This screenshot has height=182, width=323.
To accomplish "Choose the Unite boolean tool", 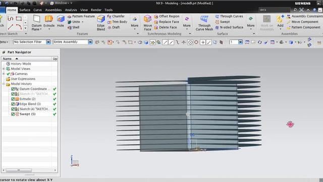I will [x=74, y=22].
